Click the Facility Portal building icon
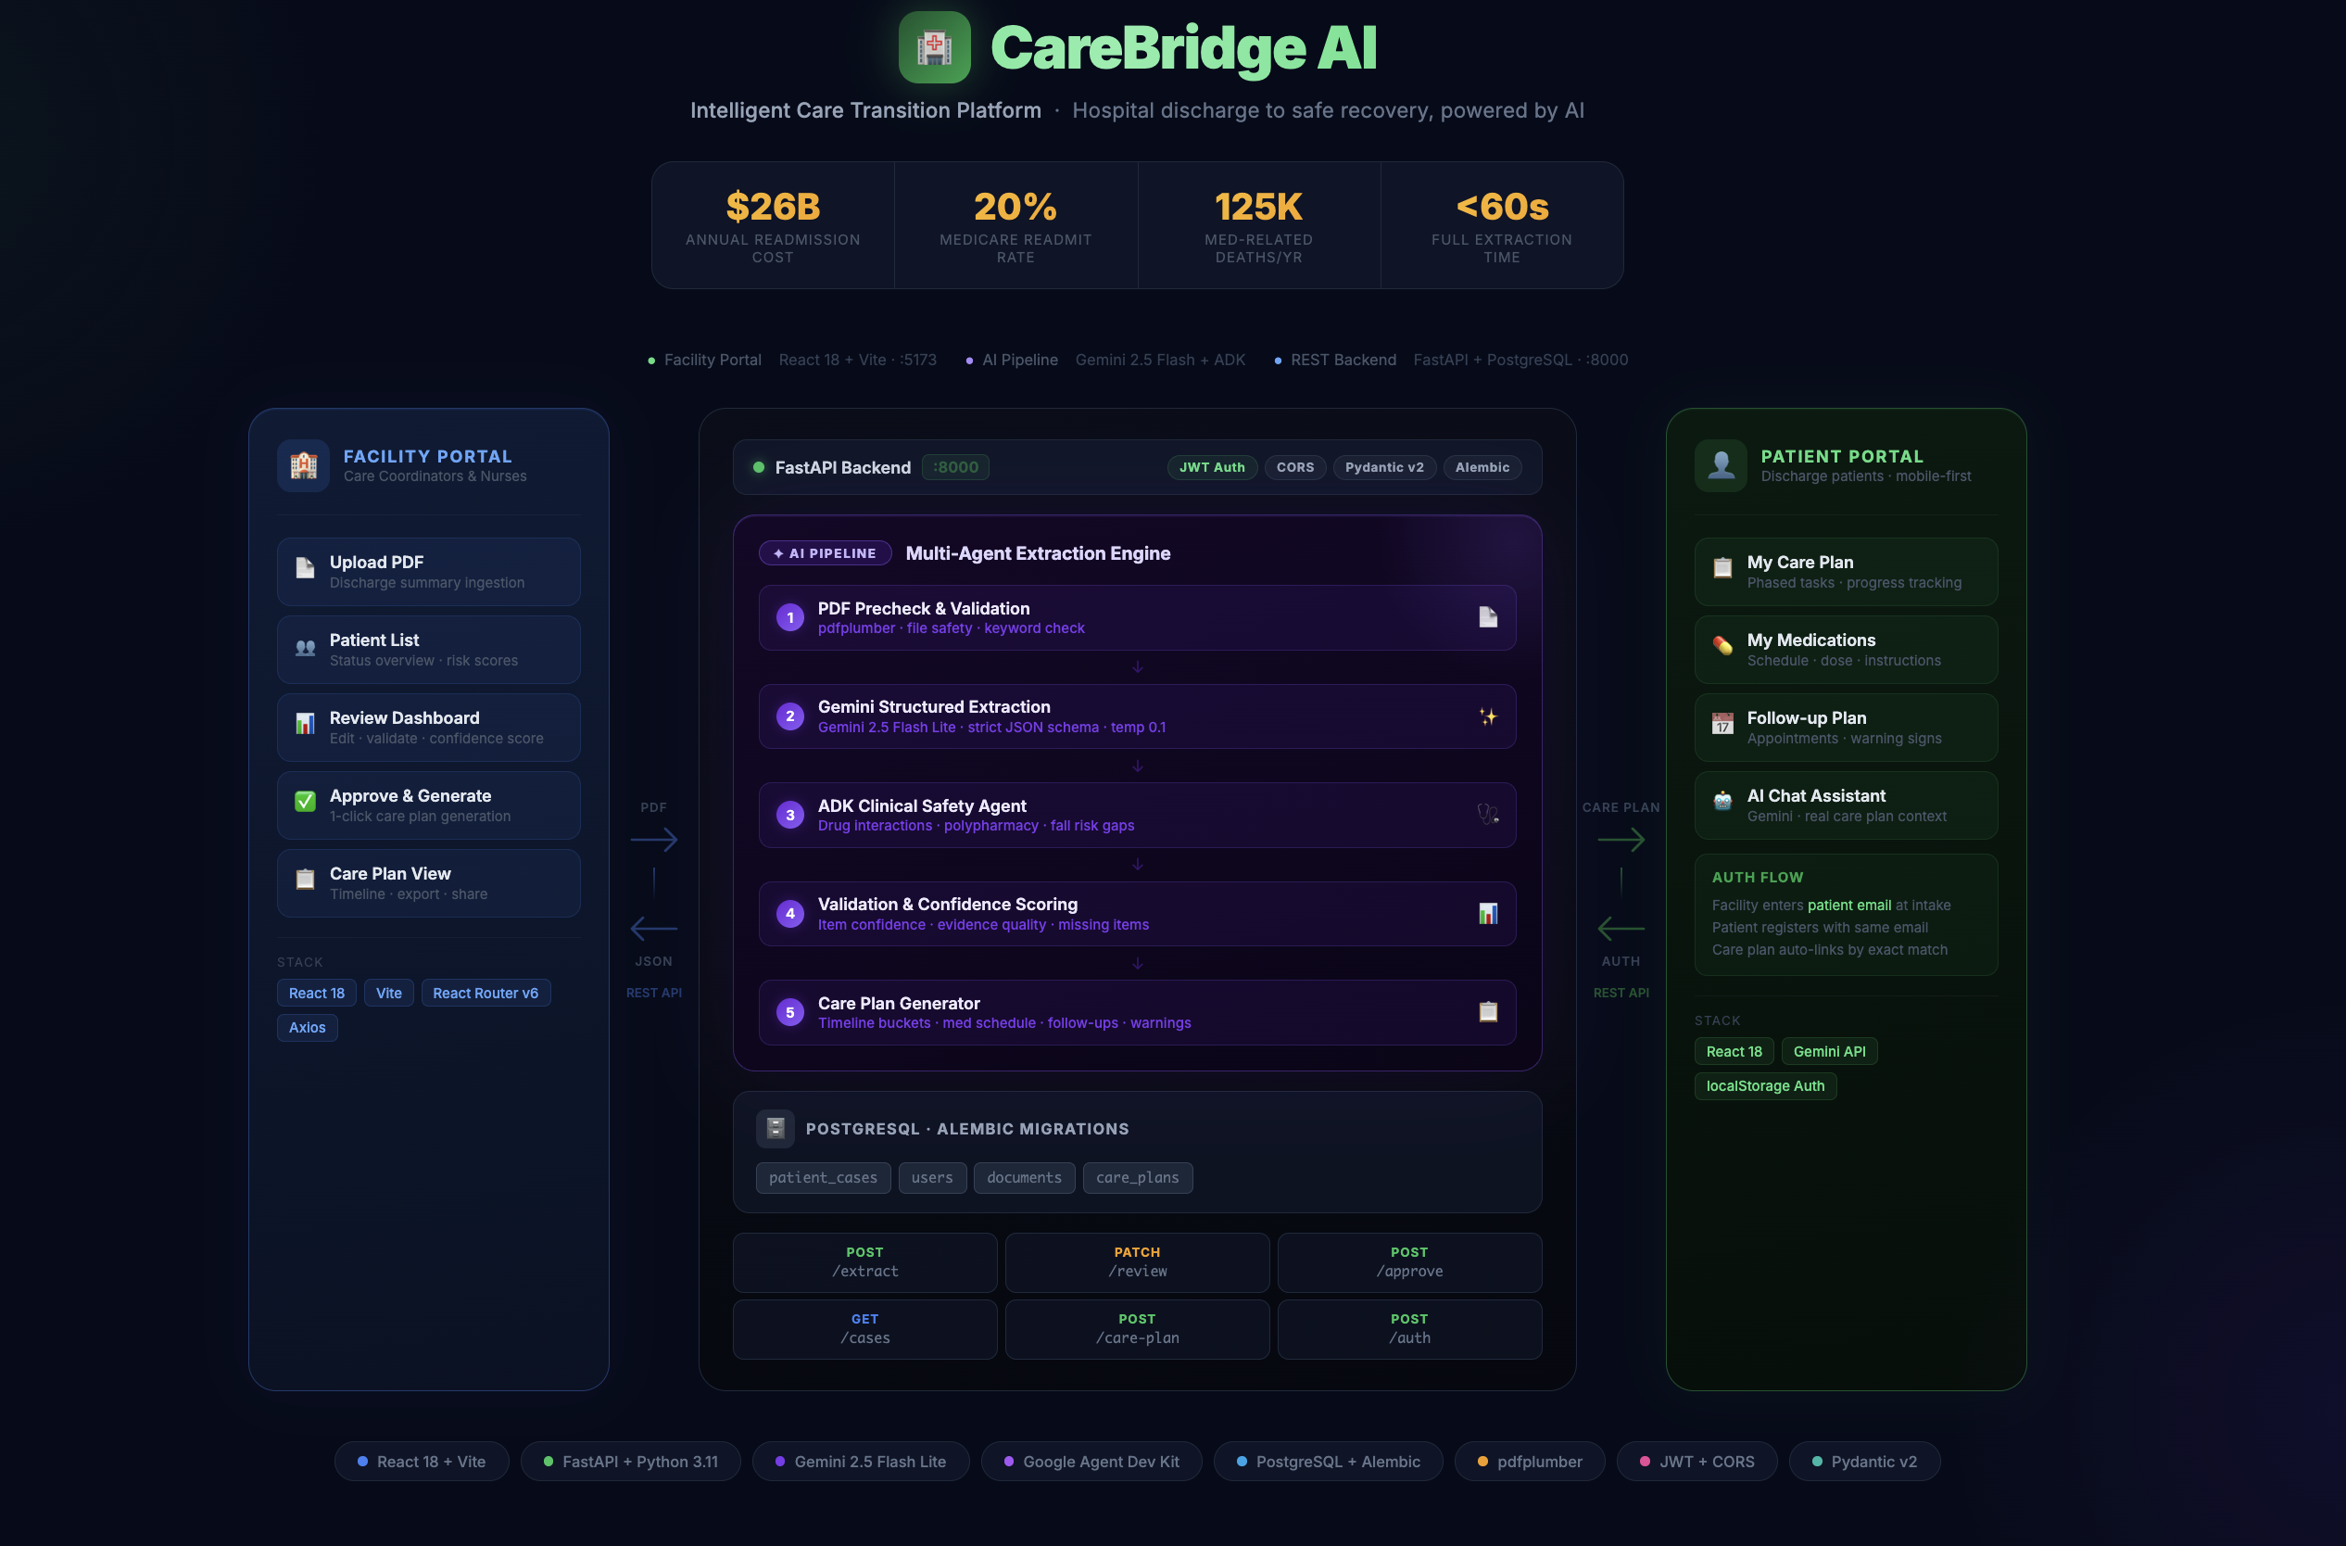The image size is (2346, 1546). point(304,465)
